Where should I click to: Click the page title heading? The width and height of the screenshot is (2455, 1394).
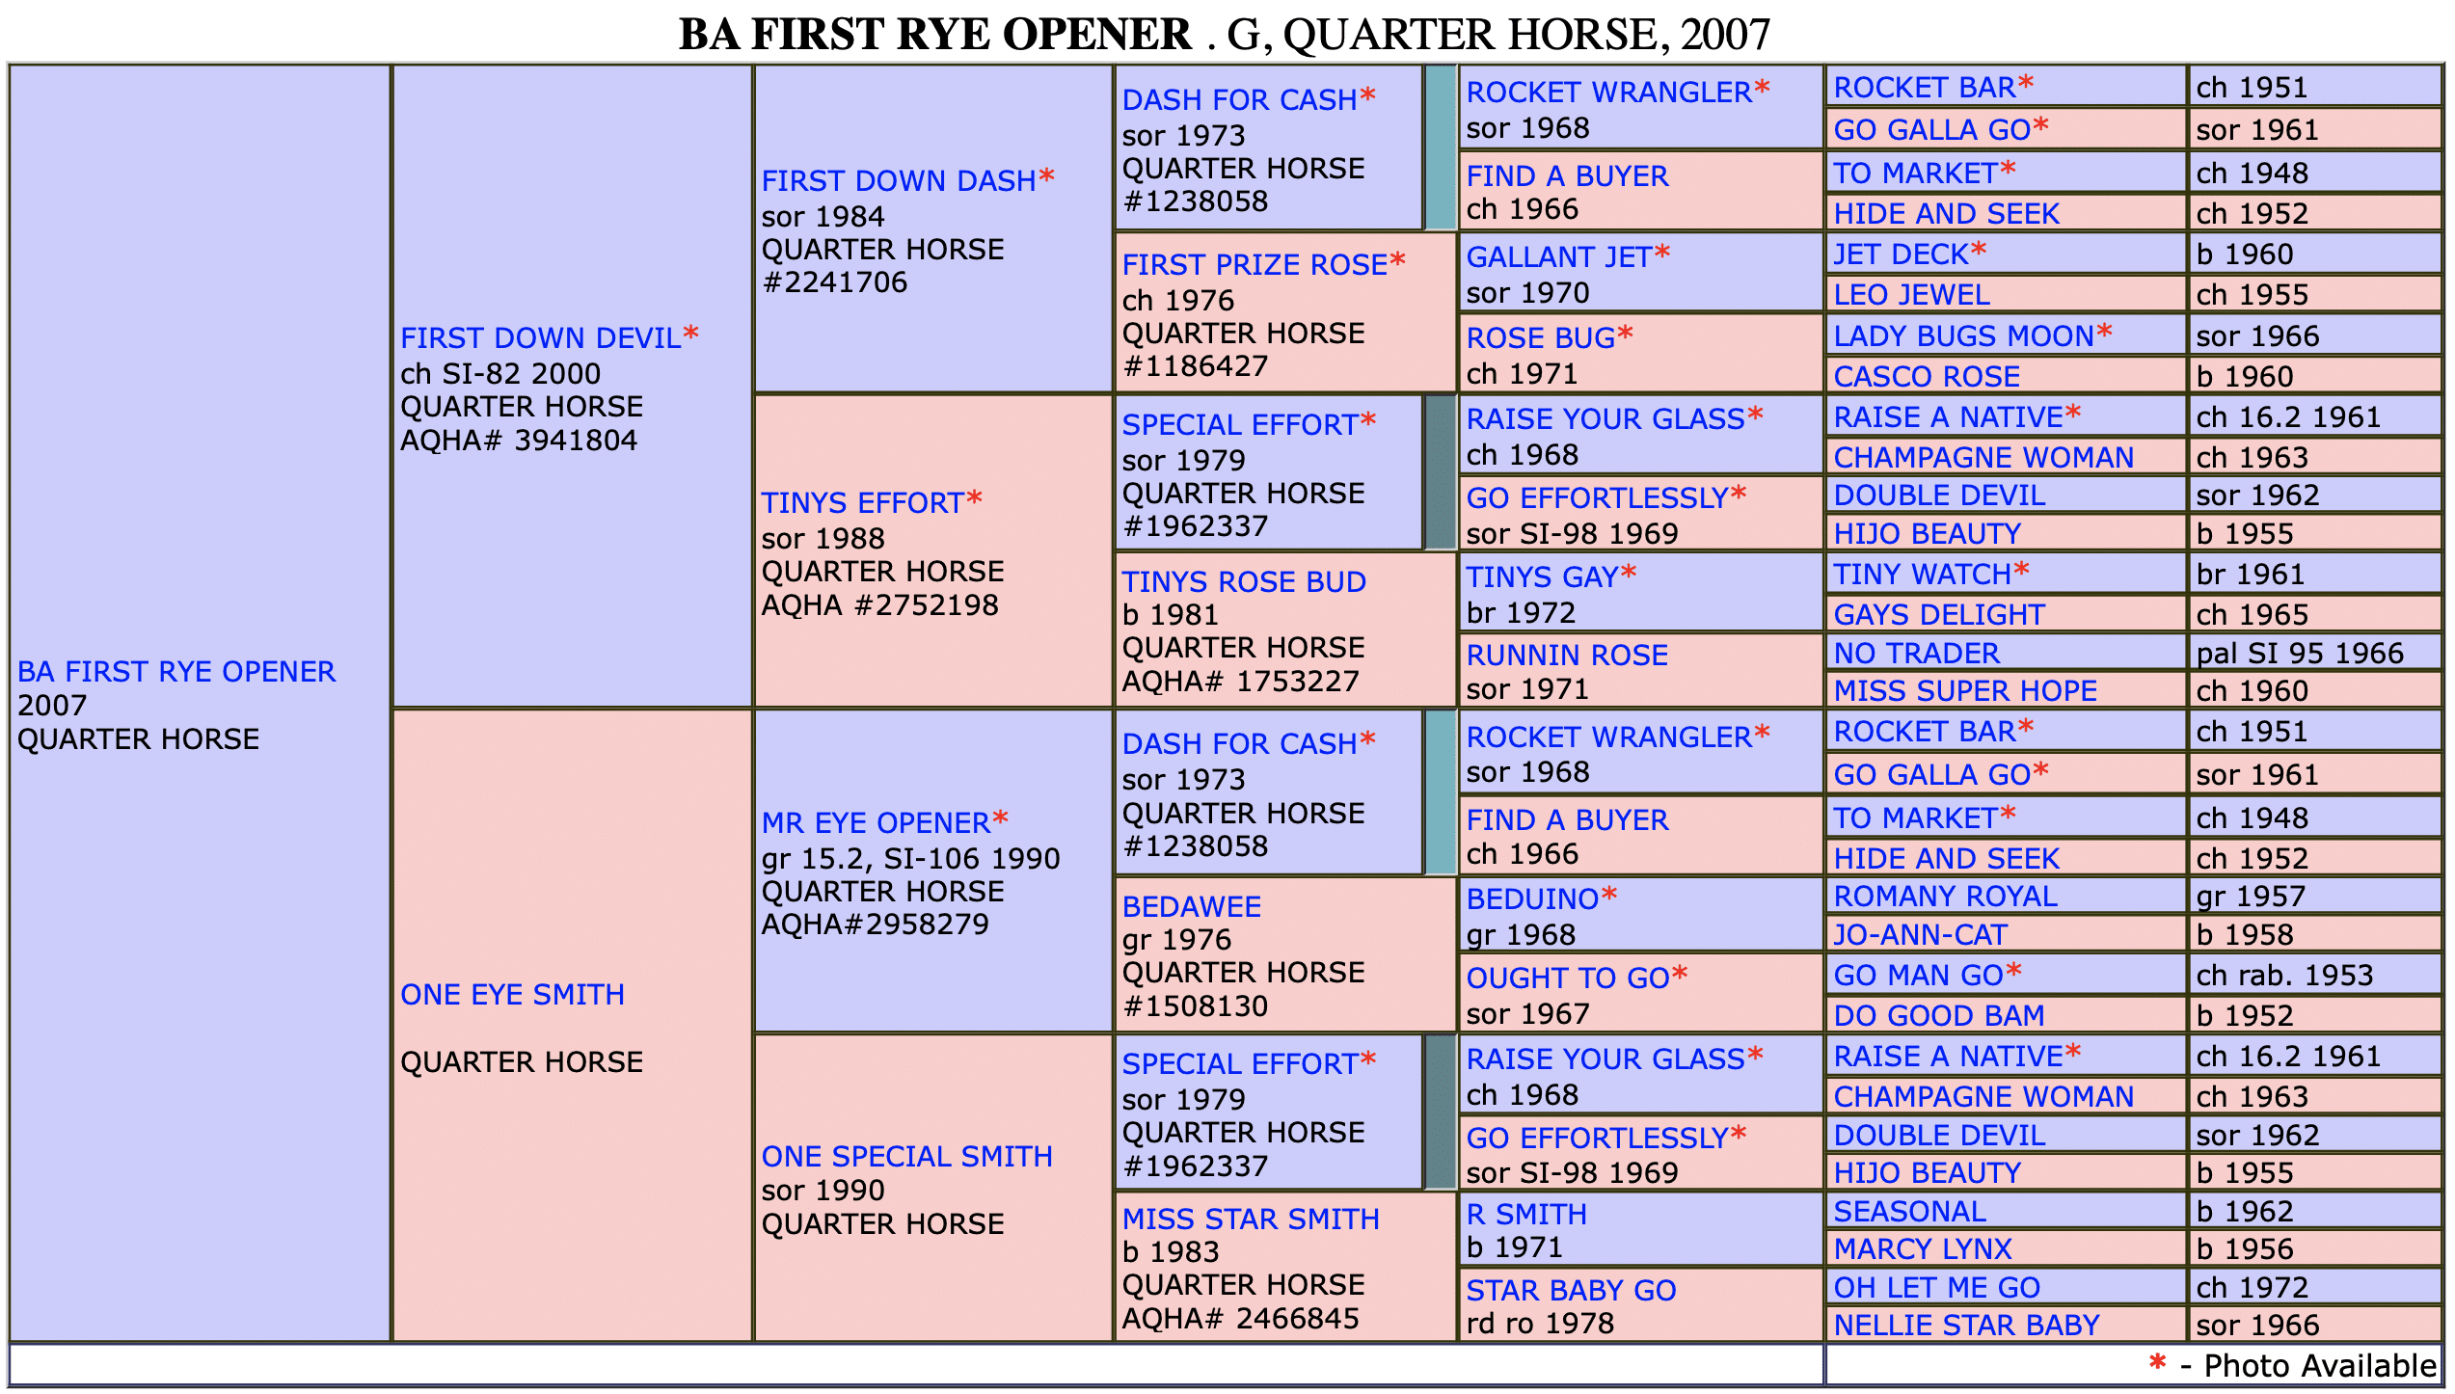point(1225,35)
